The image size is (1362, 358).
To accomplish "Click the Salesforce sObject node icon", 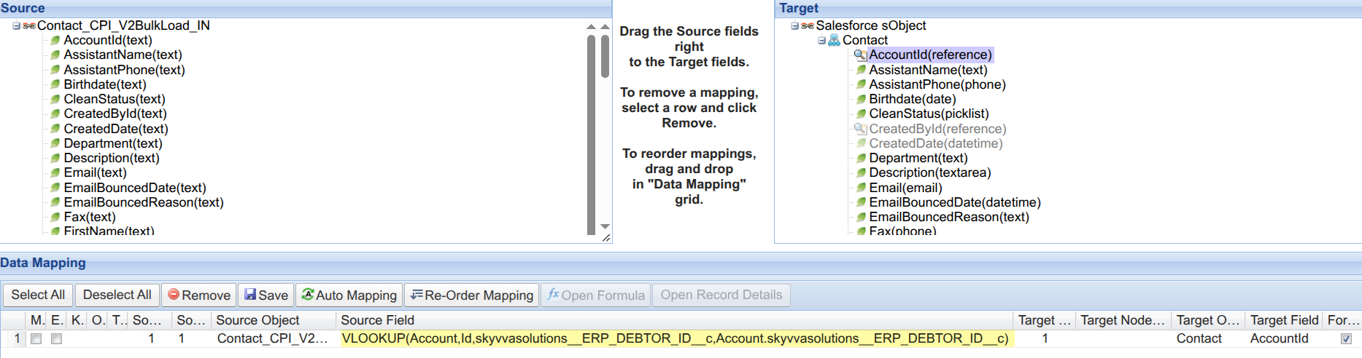I will point(808,25).
